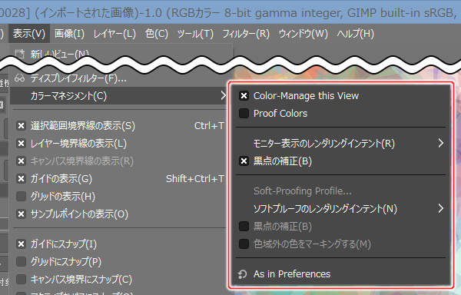Open the レイヤー(L) menu

pyautogui.click(x=114, y=34)
